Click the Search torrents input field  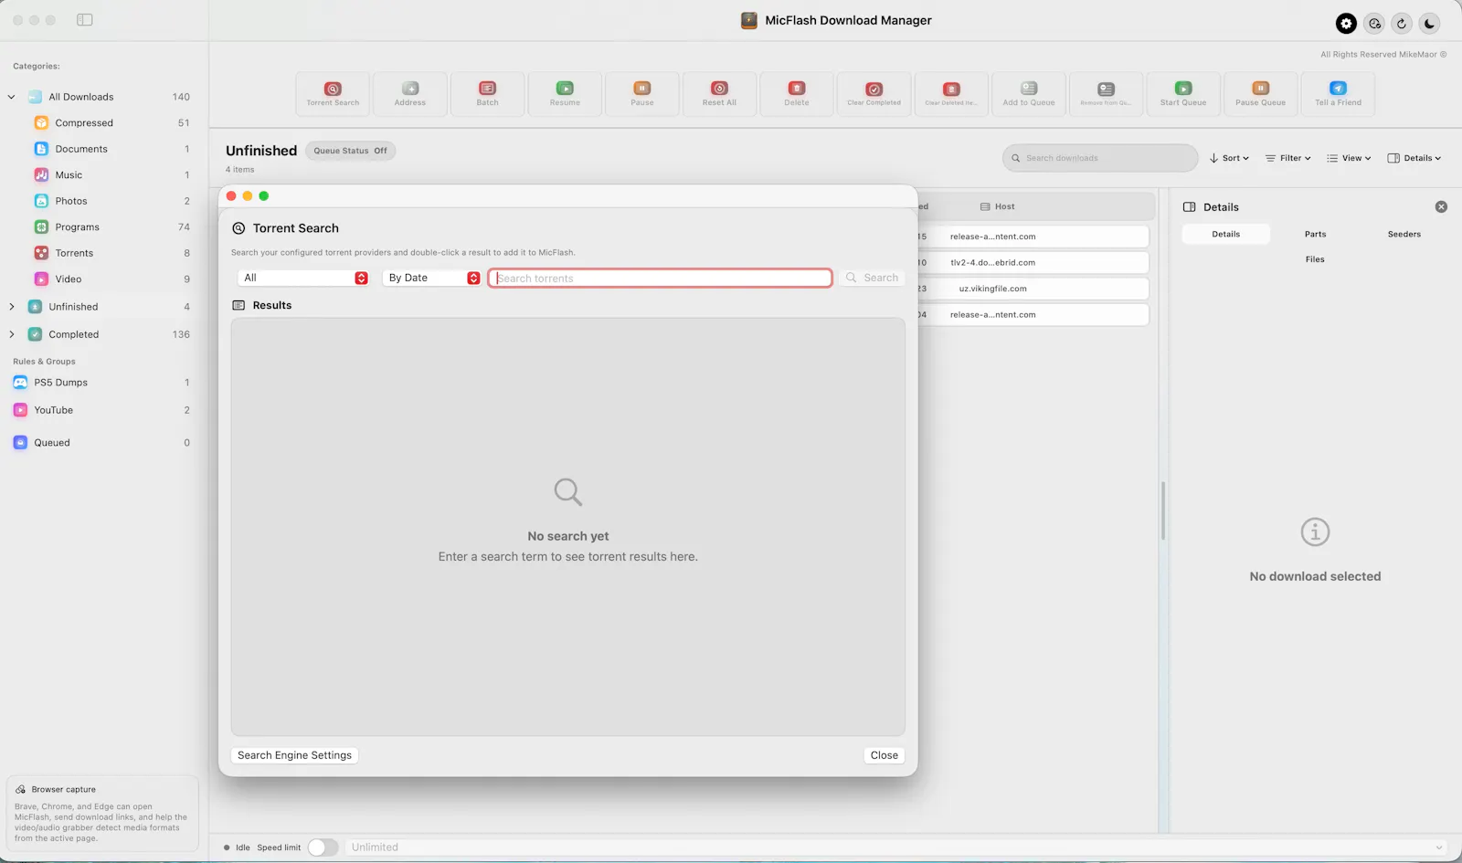pos(661,278)
